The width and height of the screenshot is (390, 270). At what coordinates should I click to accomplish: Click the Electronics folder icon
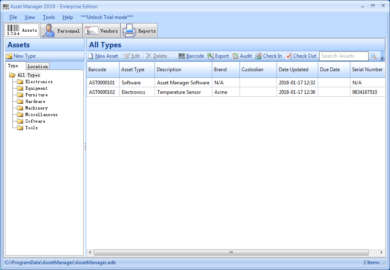(20, 82)
